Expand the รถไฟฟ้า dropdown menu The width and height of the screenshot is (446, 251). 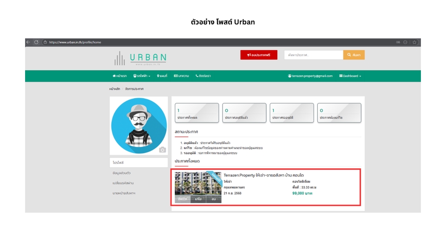coord(142,76)
